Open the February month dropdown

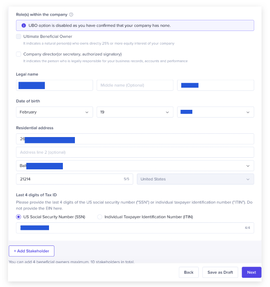click(x=55, y=112)
